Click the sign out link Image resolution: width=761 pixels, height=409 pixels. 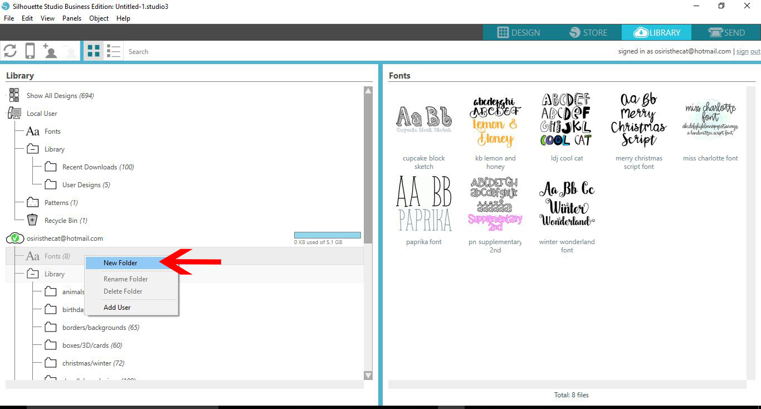coord(748,51)
